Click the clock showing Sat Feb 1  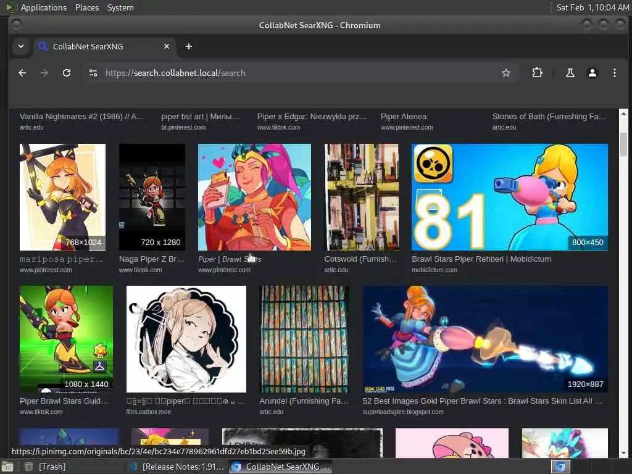[592, 7]
